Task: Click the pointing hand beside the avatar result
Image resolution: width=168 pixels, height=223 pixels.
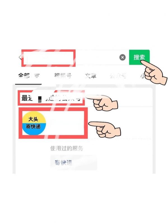Action: pos(105,130)
